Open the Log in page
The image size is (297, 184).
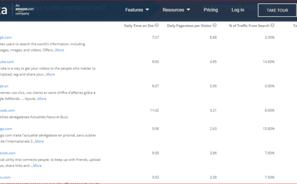coord(238,10)
